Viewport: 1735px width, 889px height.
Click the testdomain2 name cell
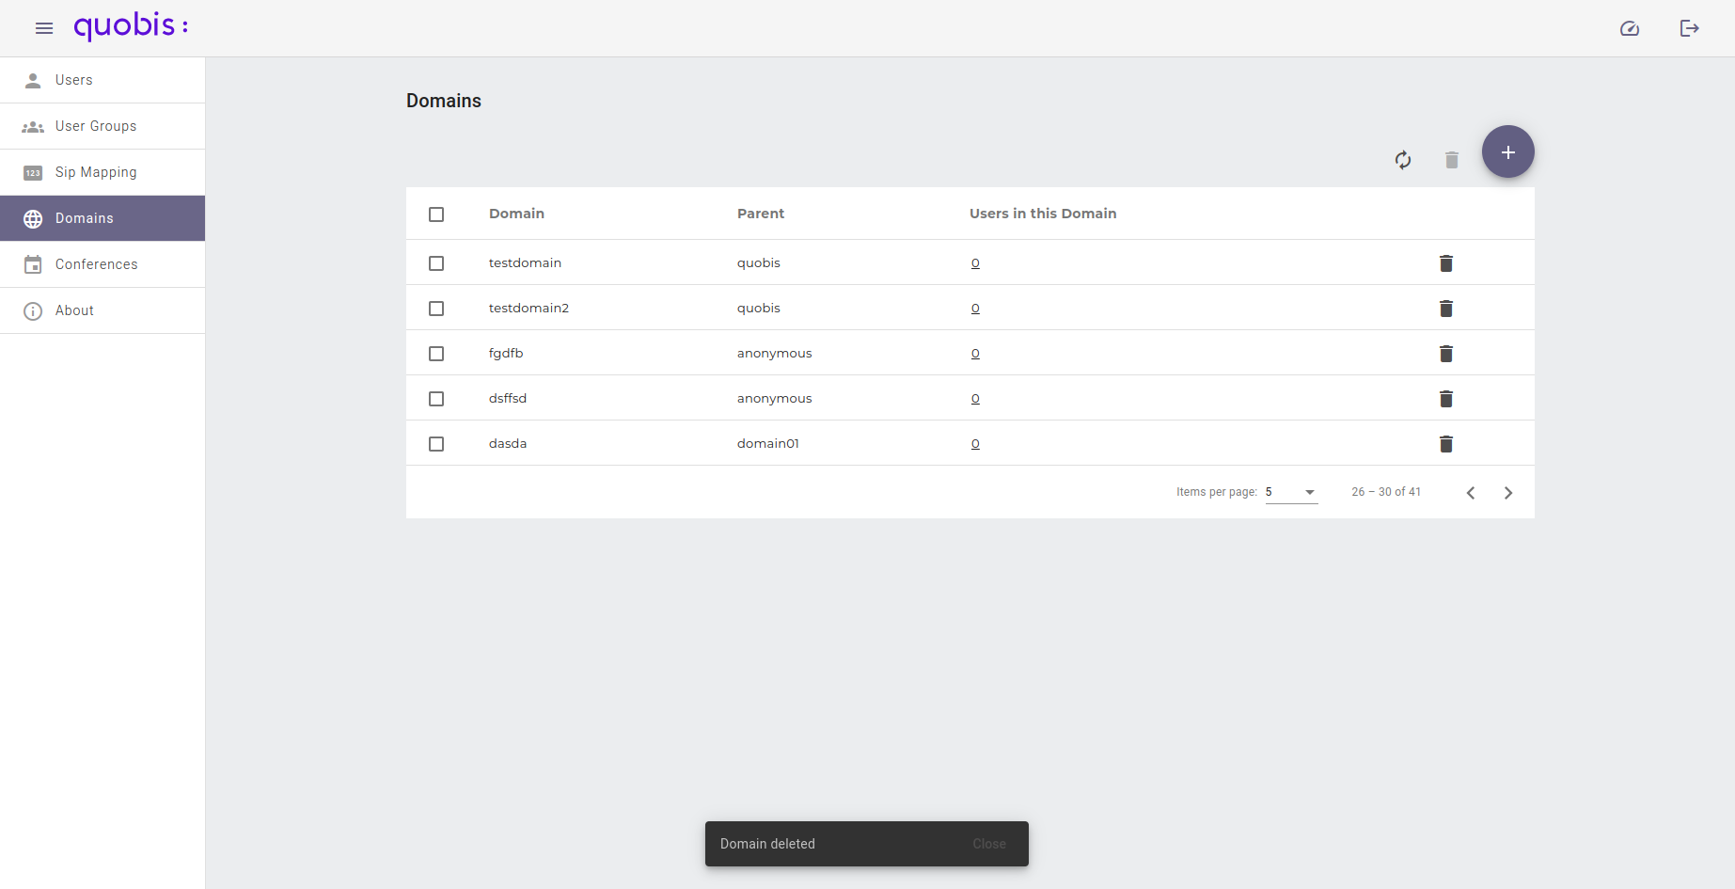point(528,308)
